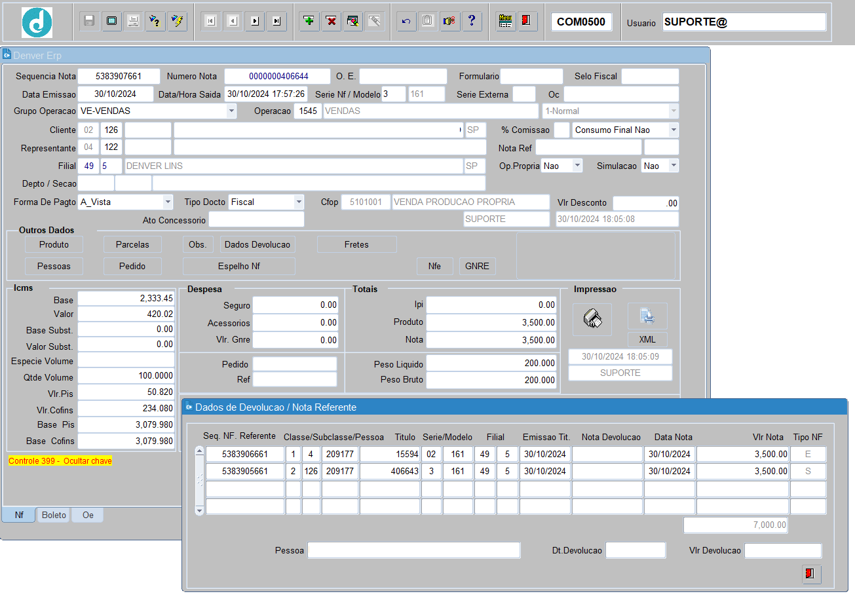
Task: Go to previous record toolbar icon
Action: coord(233,21)
